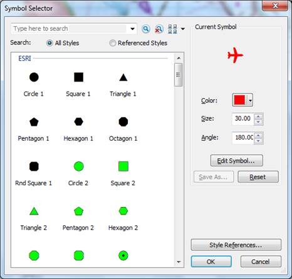The width and height of the screenshot is (292, 279).
Task: Click the Size input field showing 30.00
Action: coord(243,119)
